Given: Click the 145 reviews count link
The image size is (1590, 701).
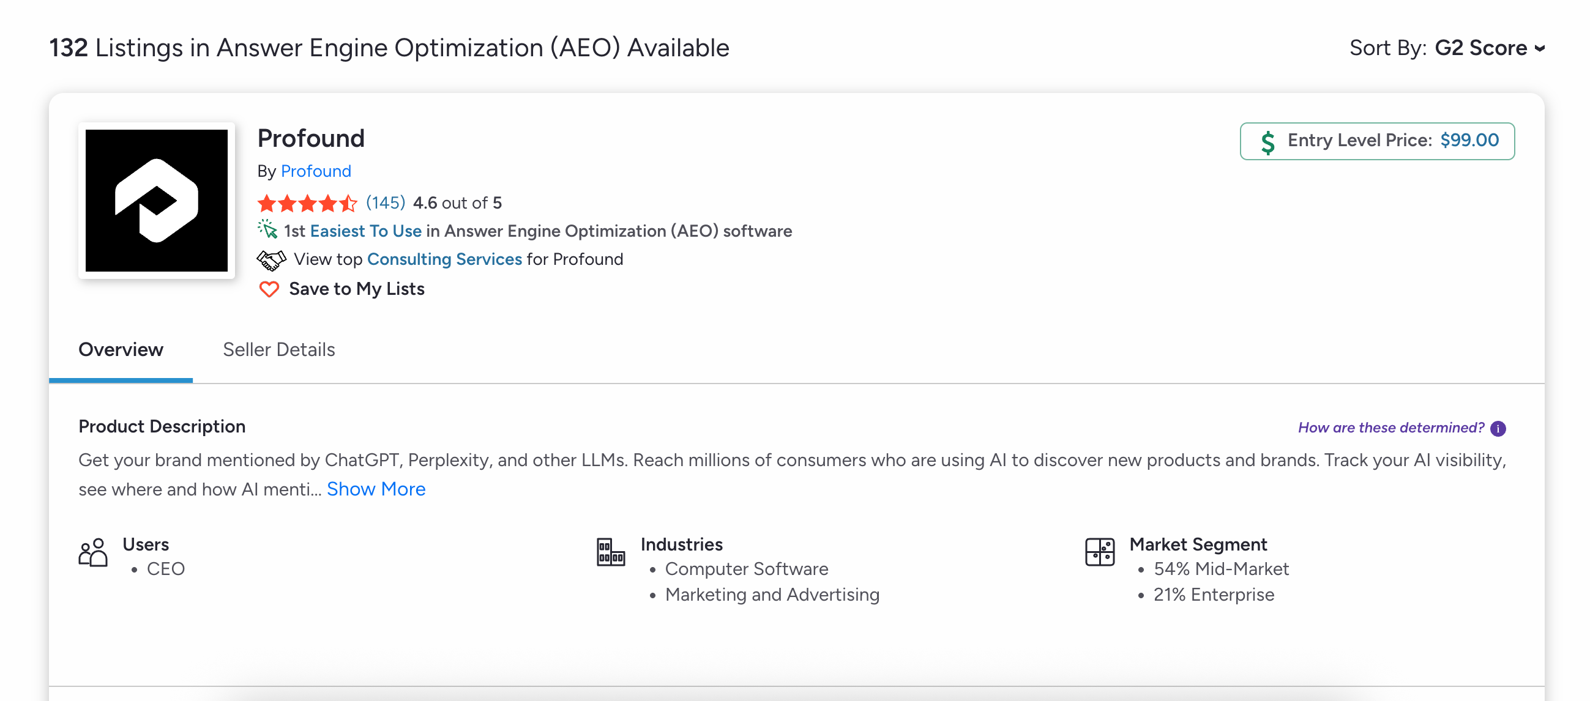Looking at the screenshot, I should tap(385, 202).
